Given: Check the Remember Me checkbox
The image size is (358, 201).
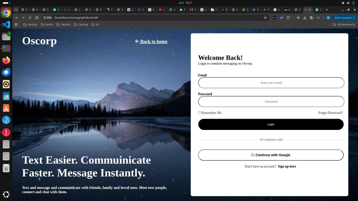Looking at the screenshot, I should pos(199,113).
